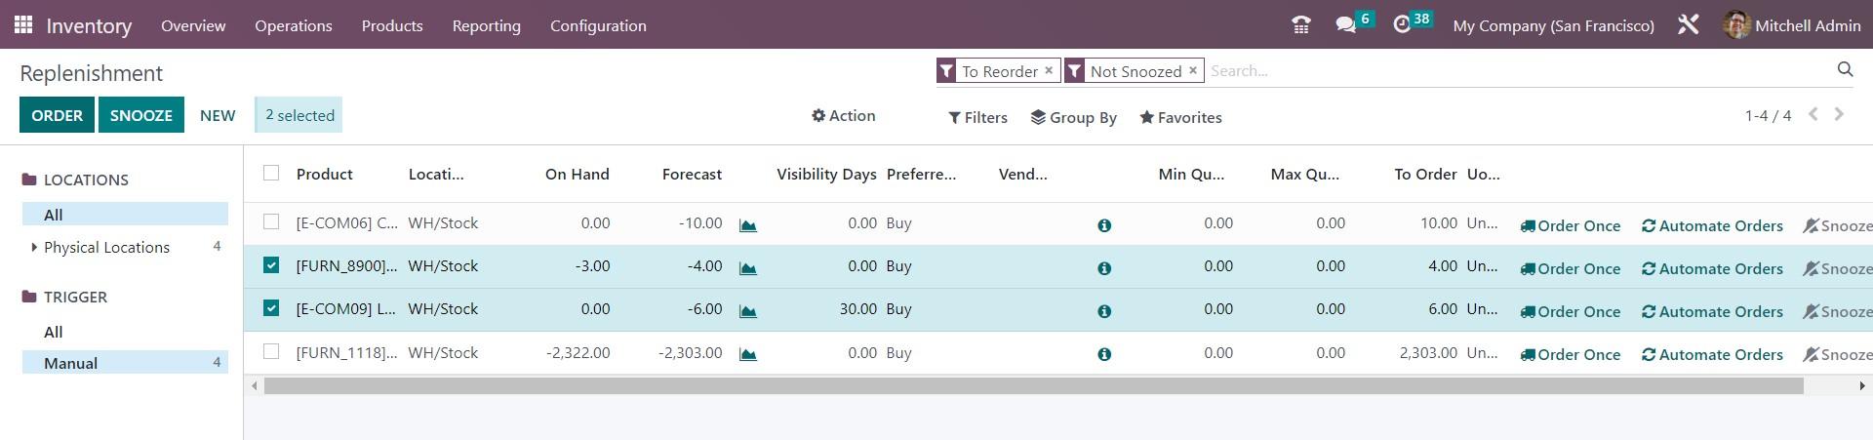Uncheck the FURN_8900 row checkbox

point(271,264)
